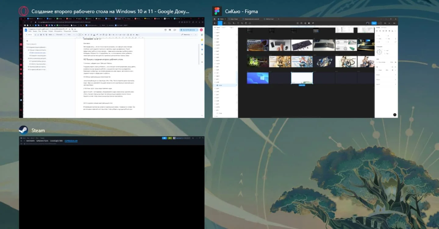The height and width of the screenshot is (229, 439).
Task: Switch to the Steam window thumbnail
Action: pos(112,182)
